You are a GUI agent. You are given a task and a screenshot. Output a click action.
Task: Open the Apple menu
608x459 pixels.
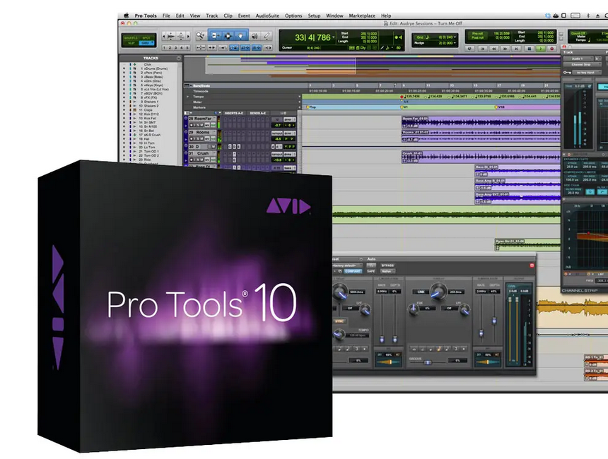click(126, 16)
